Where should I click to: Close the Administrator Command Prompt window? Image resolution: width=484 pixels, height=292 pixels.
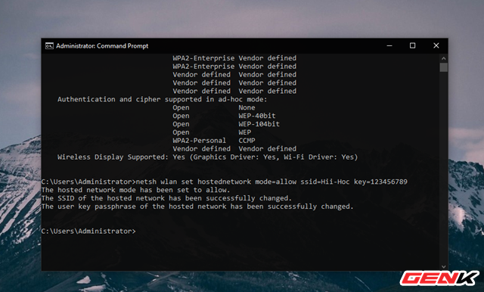[436, 45]
